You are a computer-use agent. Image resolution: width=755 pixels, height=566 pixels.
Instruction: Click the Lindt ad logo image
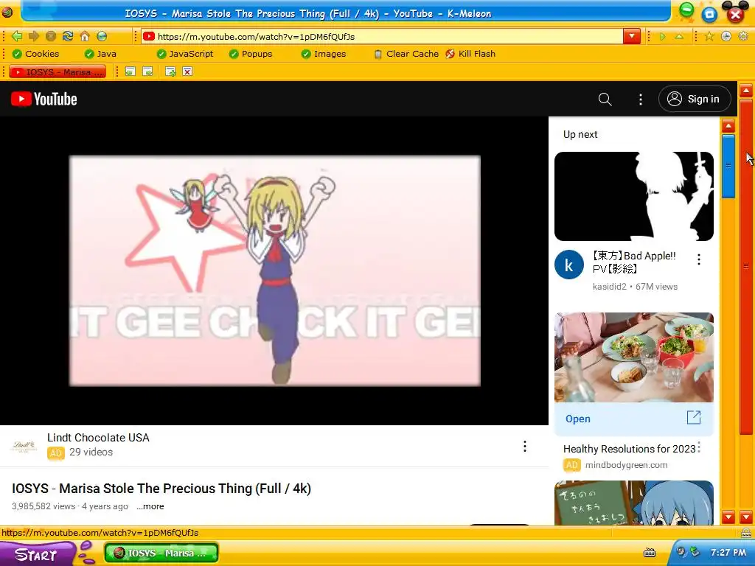24,446
